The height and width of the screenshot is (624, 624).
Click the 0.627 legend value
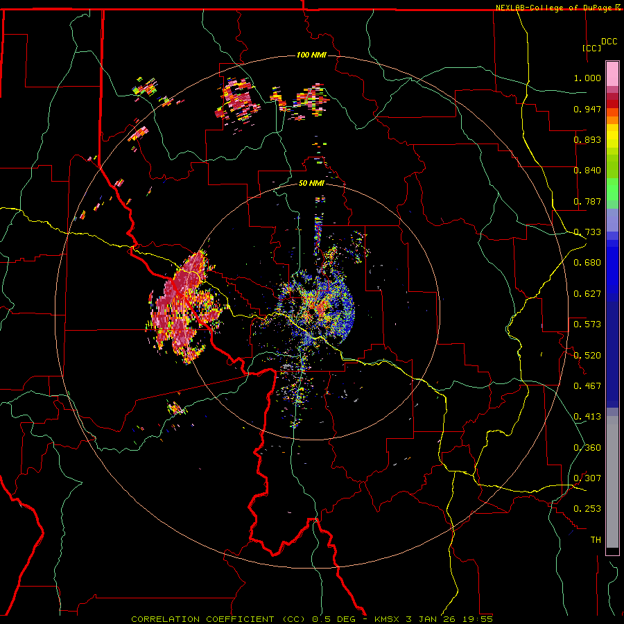[x=587, y=294]
